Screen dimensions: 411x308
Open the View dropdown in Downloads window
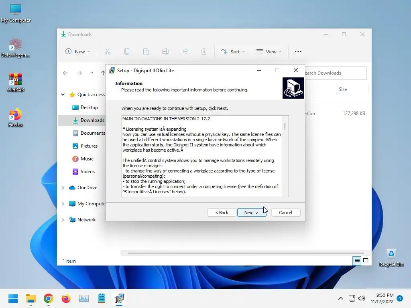[269, 52]
